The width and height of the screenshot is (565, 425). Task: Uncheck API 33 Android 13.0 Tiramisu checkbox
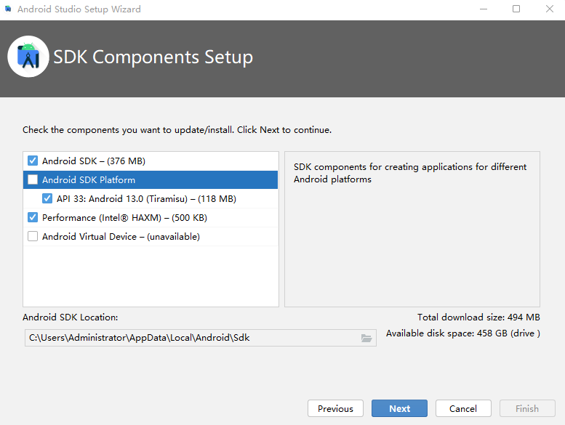[x=47, y=198]
